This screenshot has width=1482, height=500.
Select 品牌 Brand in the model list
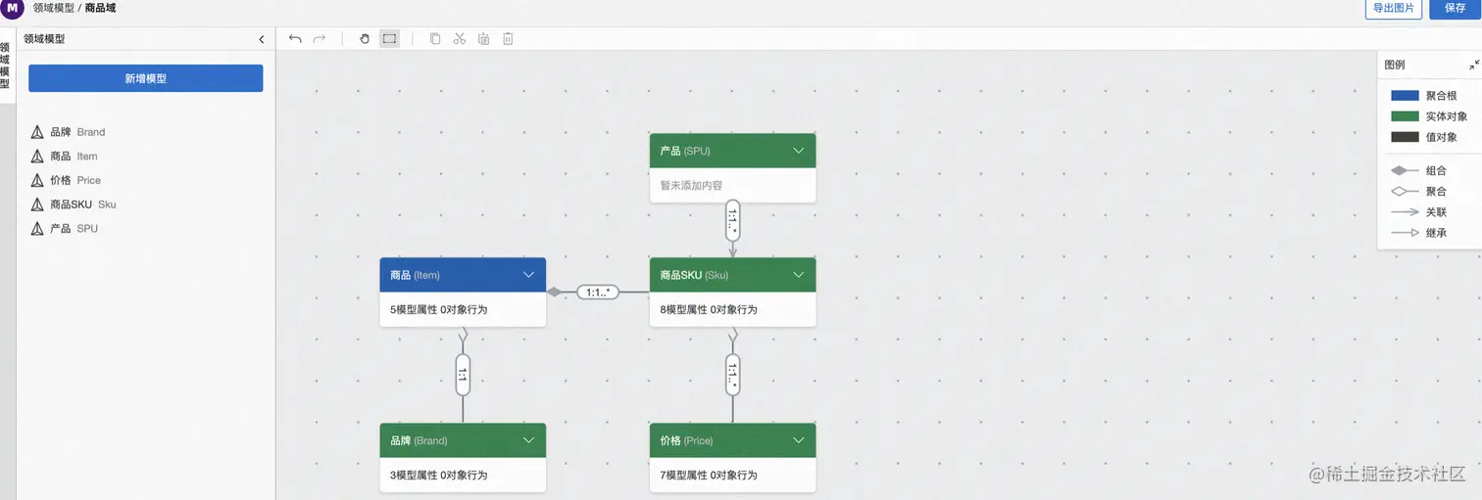tap(77, 132)
